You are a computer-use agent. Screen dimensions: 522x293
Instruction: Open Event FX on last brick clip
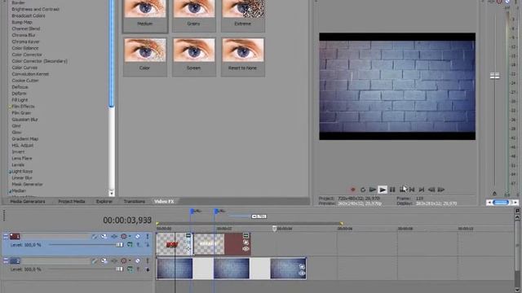click(x=302, y=273)
